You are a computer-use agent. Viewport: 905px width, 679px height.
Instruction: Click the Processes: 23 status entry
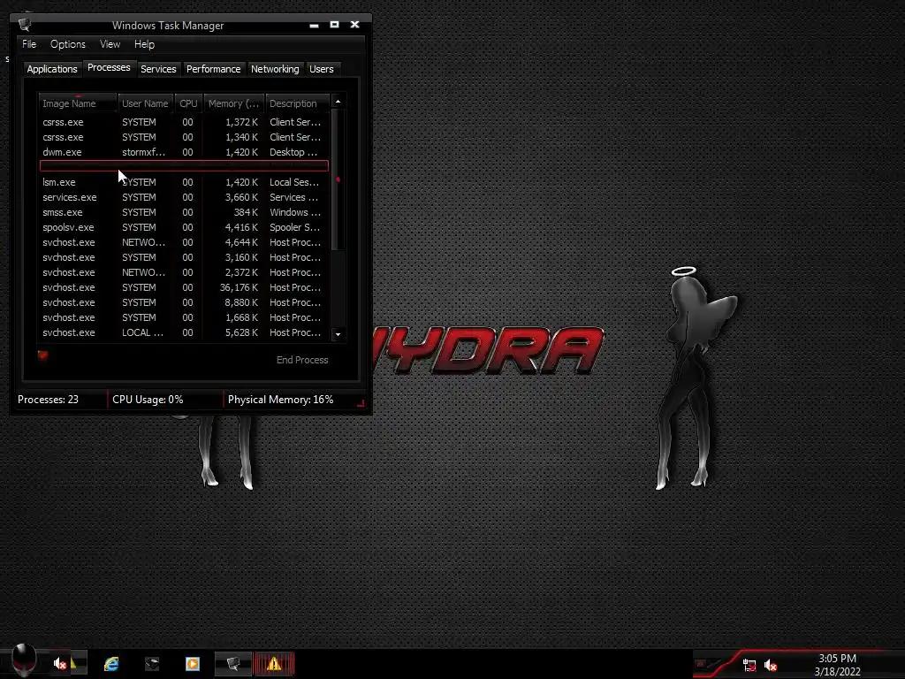[48, 400]
